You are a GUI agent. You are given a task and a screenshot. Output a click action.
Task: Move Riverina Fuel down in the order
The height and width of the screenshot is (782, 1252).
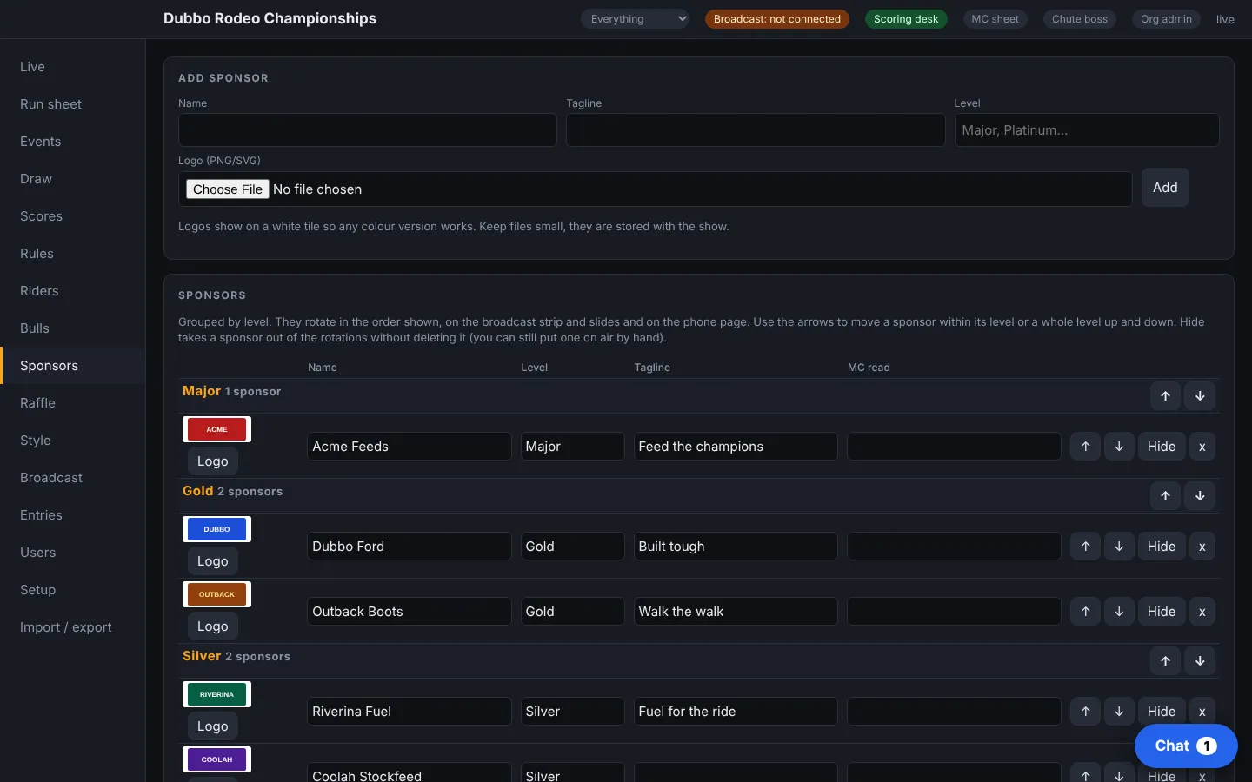[x=1119, y=712]
